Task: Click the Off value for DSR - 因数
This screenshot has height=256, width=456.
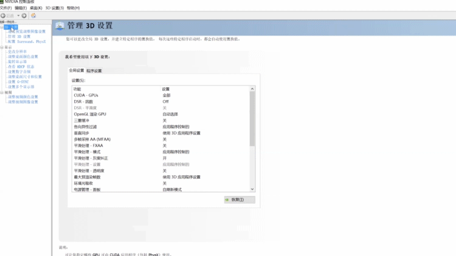Action: tap(165, 101)
